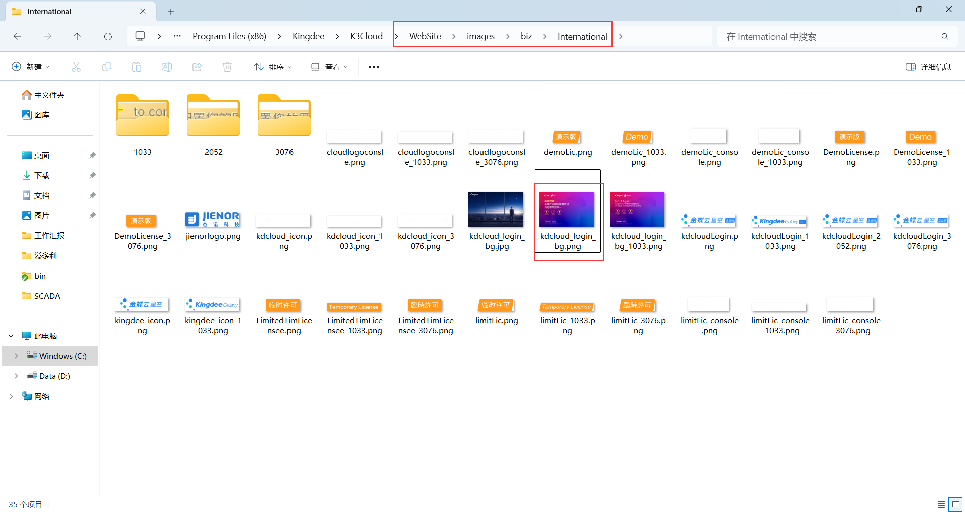Click the Back navigation arrow
The image size is (965, 512).
[x=17, y=36]
